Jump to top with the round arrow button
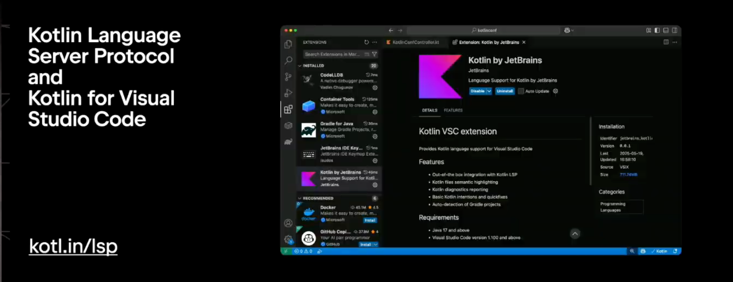This screenshot has height=282, width=733. (x=575, y=233)
